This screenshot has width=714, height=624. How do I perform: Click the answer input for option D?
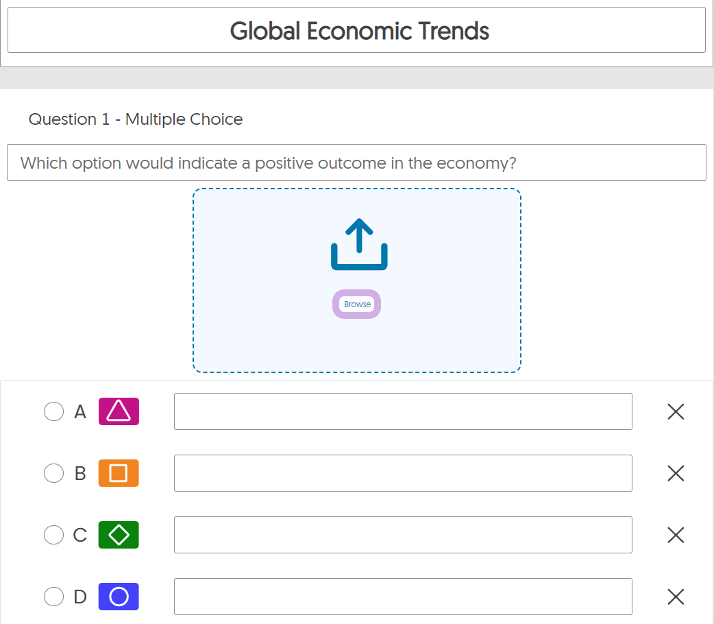(403, 597)
